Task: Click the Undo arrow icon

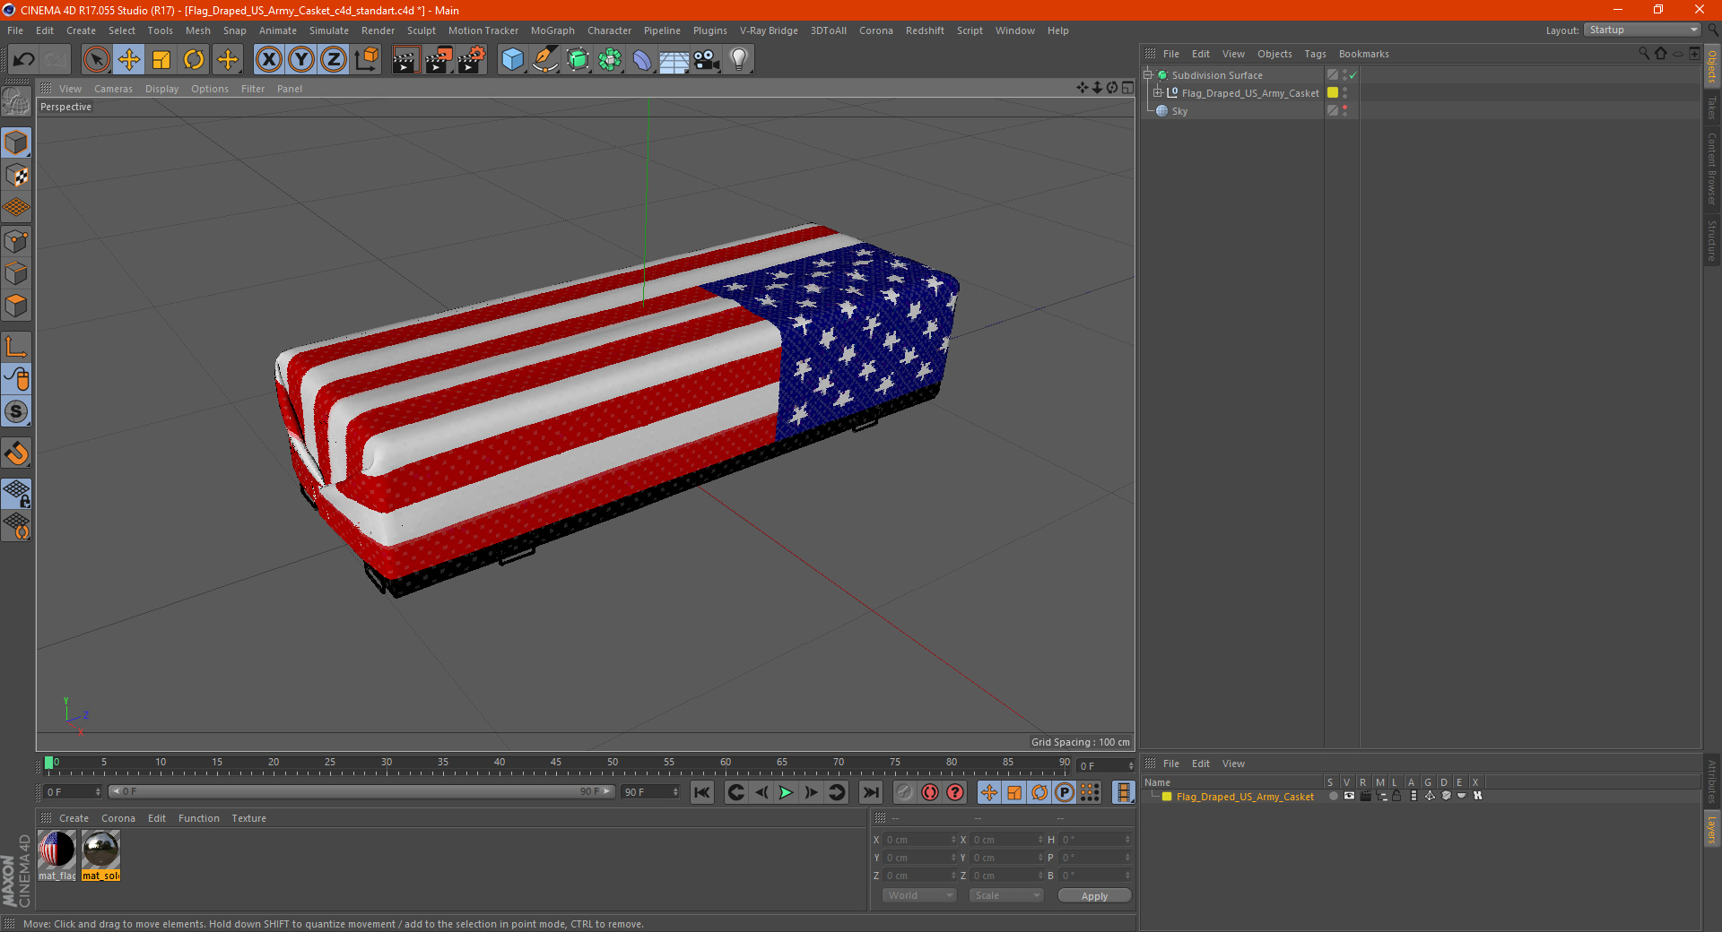Action: point(24,60)
